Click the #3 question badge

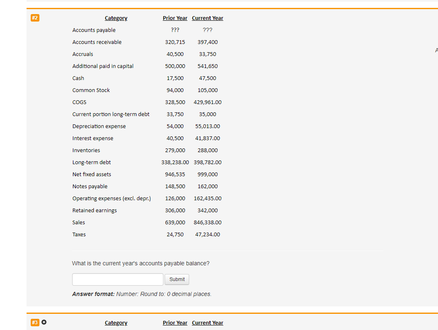[x=35, y=322]
